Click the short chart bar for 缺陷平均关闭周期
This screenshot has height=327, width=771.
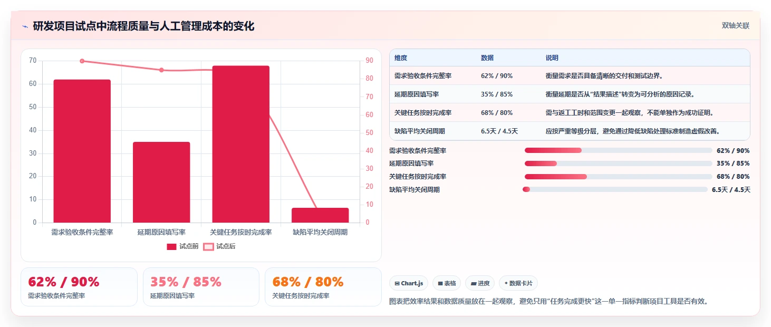point(320,215)
